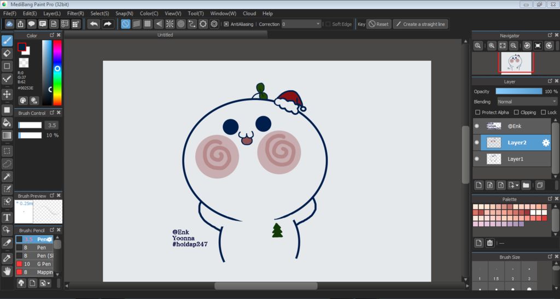The width and height of the screenshot is (560, 299).
Task: Select the Gradient tool
Action: 7,136
